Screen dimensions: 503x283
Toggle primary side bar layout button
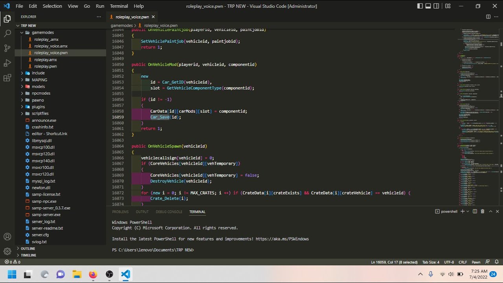pyautogui.click(x=420, y=6)
